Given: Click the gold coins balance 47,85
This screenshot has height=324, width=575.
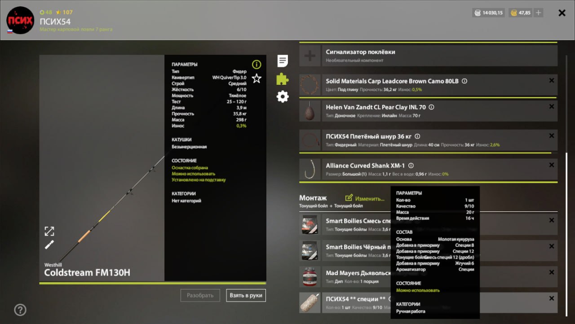Looking at the screenshot, I should (521, 13).
